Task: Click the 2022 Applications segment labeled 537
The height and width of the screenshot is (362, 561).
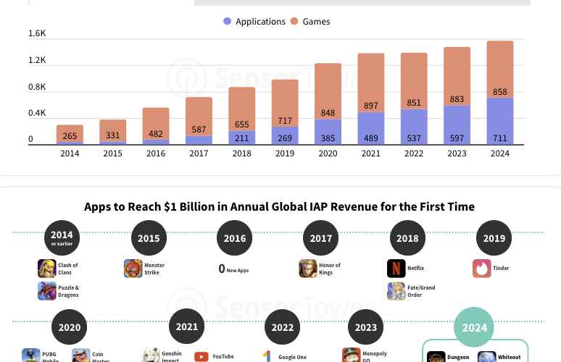Action: click(x=414, y=127)
